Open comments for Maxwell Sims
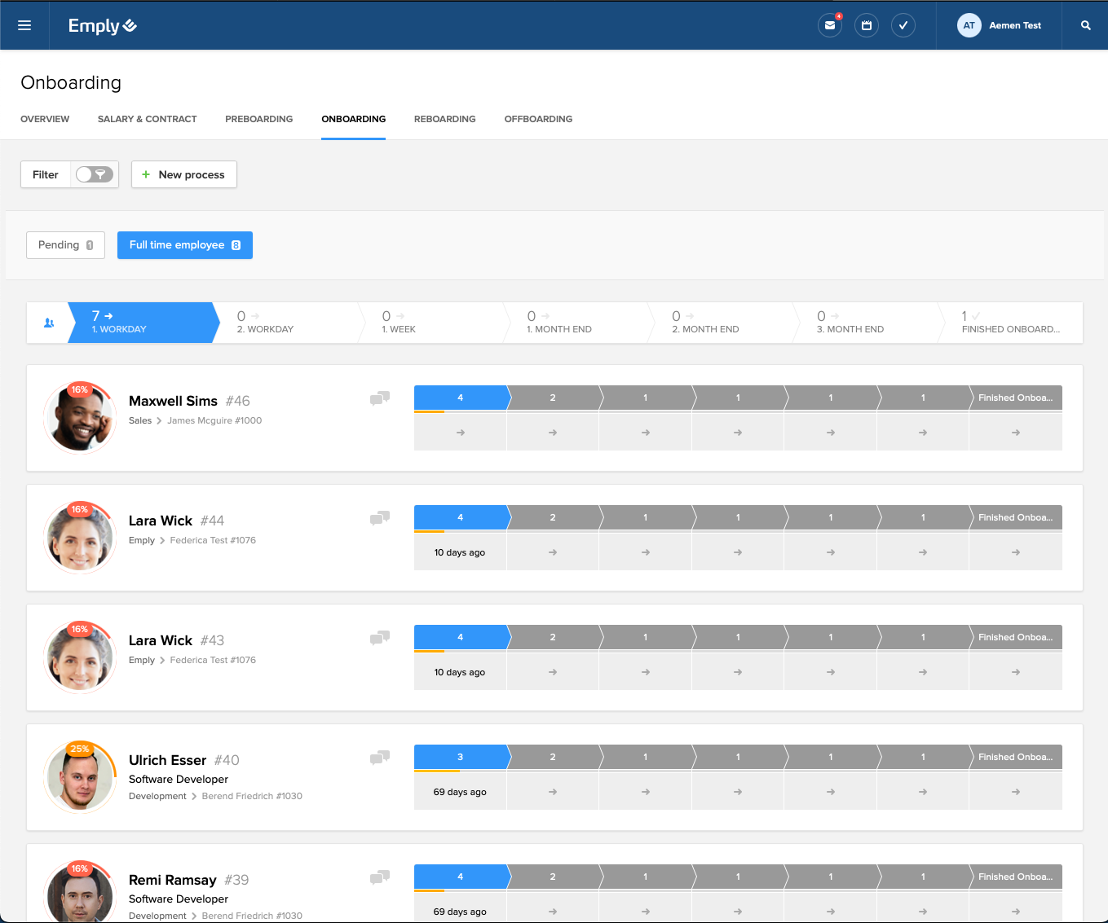 [380, 398]
